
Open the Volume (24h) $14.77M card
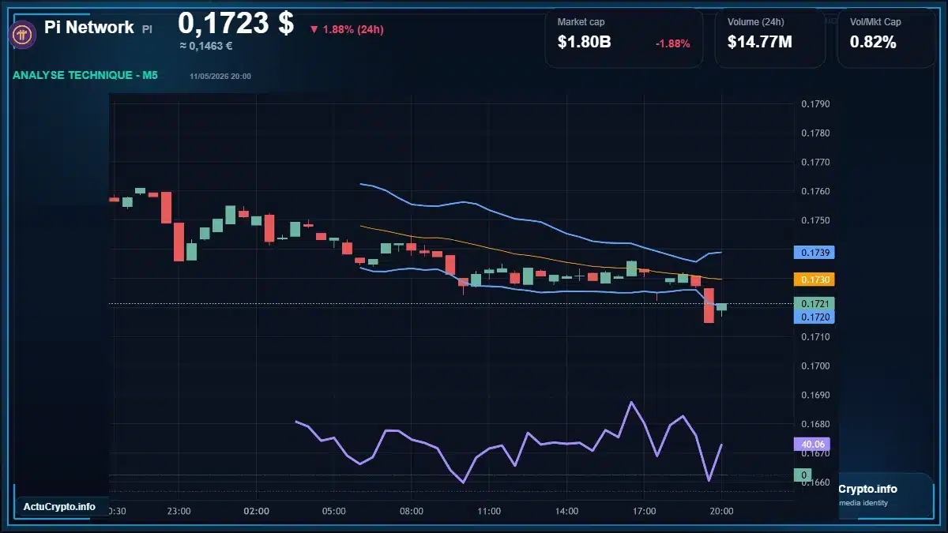coord(770,37)
